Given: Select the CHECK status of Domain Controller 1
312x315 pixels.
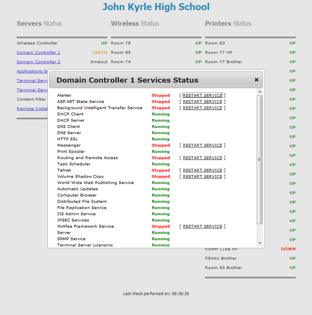Looking at the screenshot, I should (100, 52).
